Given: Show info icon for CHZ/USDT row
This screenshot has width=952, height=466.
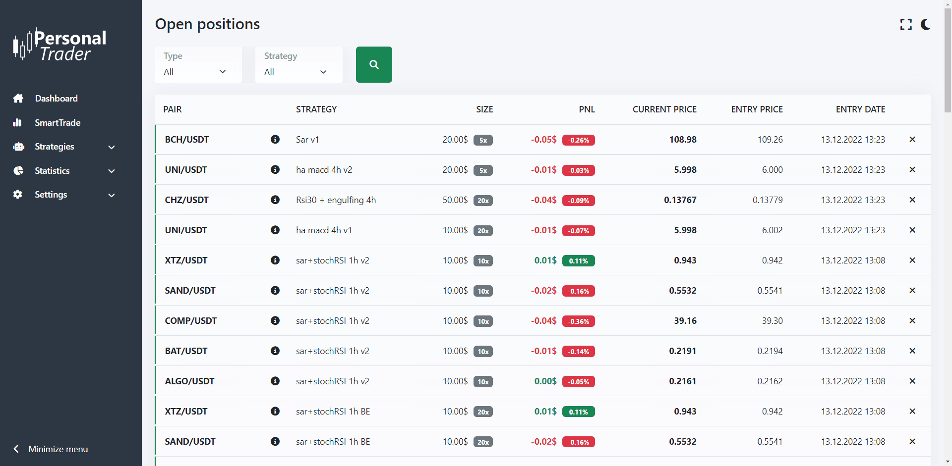Looking at the screenshot, I should [275, 200].
